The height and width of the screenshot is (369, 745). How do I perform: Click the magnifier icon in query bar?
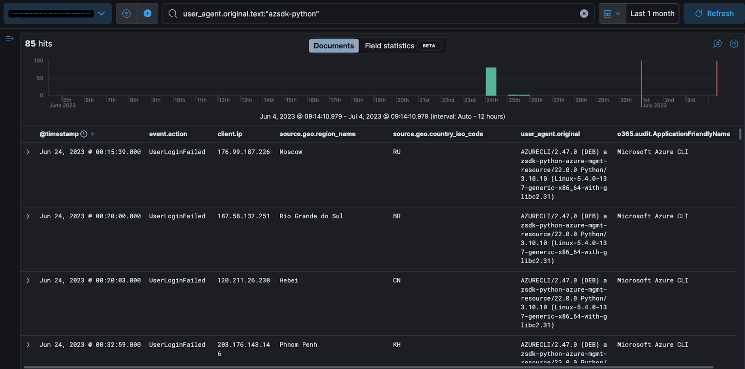tap(173, 14)
